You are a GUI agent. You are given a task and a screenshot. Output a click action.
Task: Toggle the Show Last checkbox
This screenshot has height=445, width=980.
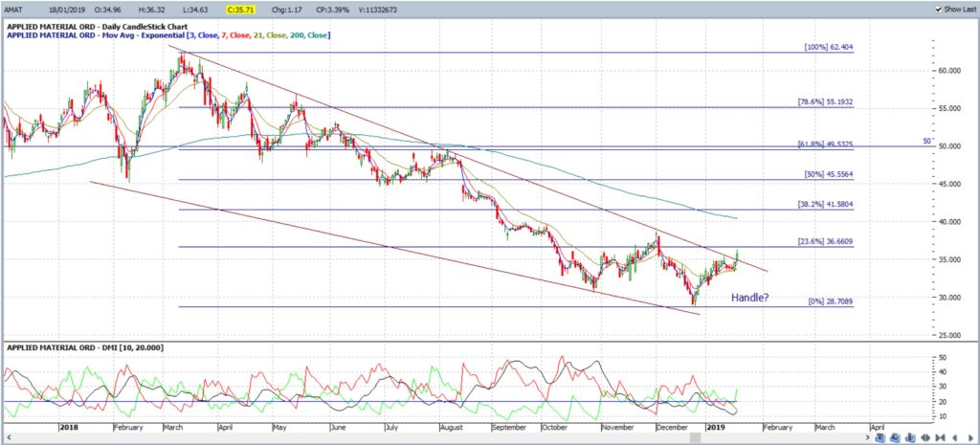(x=938, y=10)
